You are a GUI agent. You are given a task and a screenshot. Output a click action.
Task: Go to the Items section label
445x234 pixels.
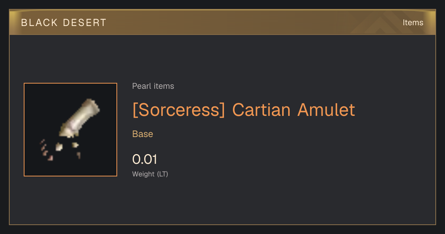pos(413,23)
